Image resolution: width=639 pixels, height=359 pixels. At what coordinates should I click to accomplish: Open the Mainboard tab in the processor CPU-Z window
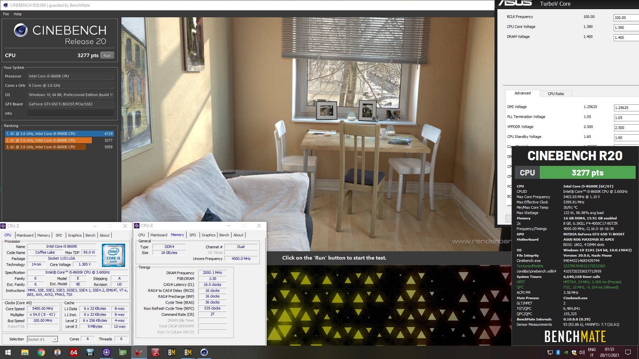(25, 235)
